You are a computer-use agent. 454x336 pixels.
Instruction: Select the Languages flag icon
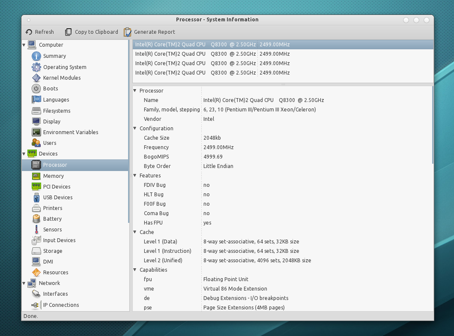pyautogui.click(x=36, y=99)
